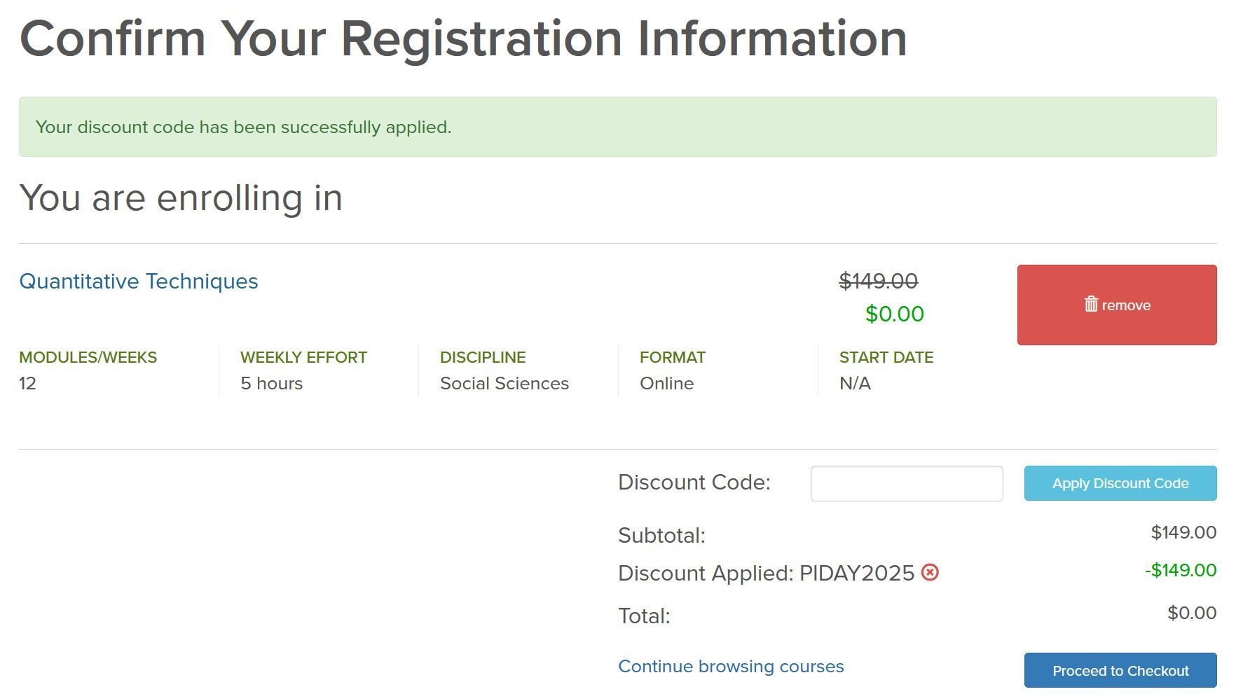Click the START DATE label
Image resolution: width=1243 pixels, height=694 pixels.
coord(886,357)
